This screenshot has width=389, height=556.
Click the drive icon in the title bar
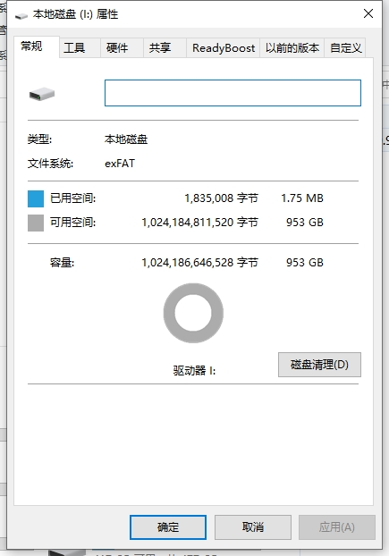click(21, 16)
